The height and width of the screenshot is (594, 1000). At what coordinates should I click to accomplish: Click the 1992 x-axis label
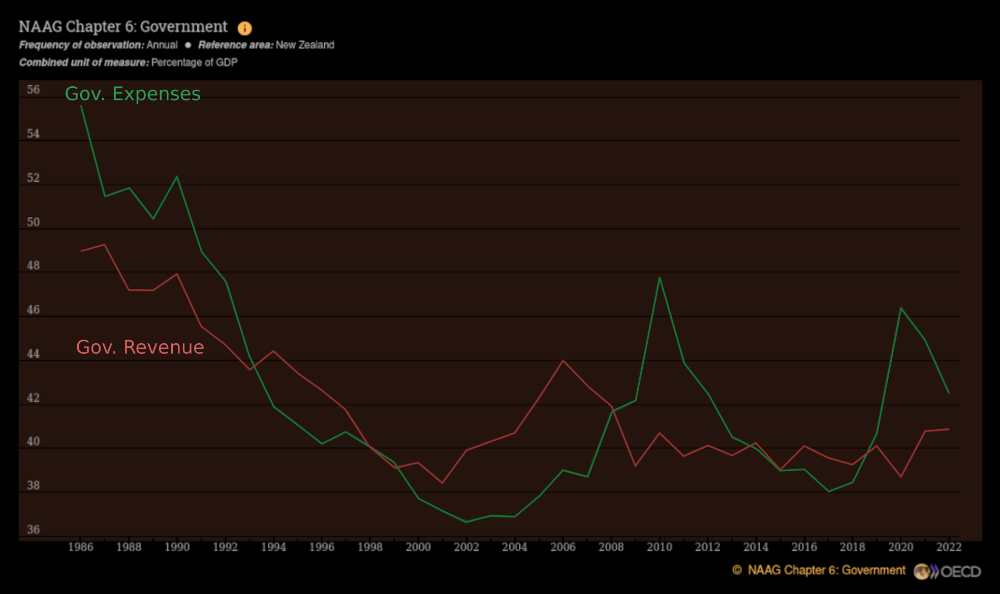(x=226, y=547)
